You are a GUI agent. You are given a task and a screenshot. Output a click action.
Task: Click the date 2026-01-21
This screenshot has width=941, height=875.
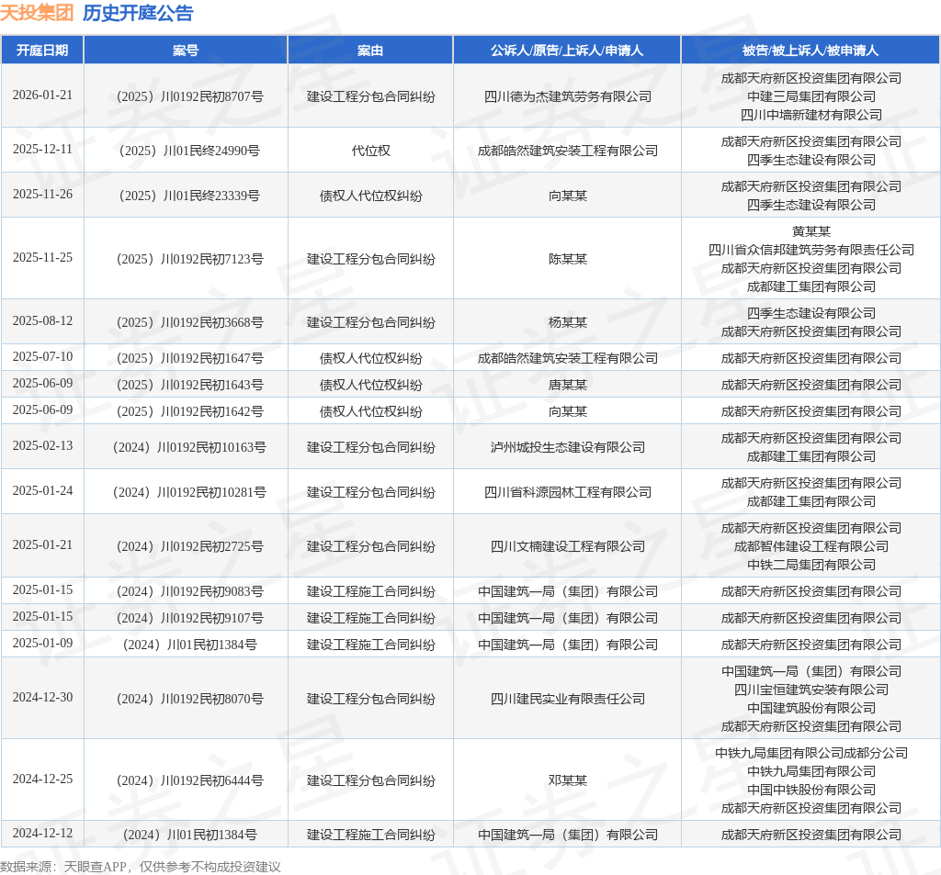(x=42, y=95)
